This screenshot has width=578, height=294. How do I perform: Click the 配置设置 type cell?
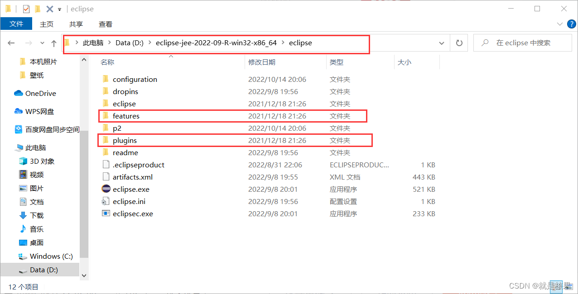[343, 201]
